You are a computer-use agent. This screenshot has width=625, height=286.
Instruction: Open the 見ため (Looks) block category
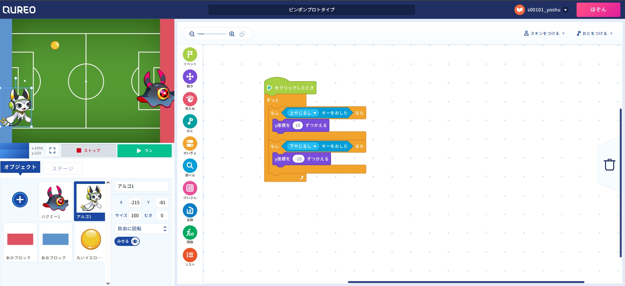[190, 99]
